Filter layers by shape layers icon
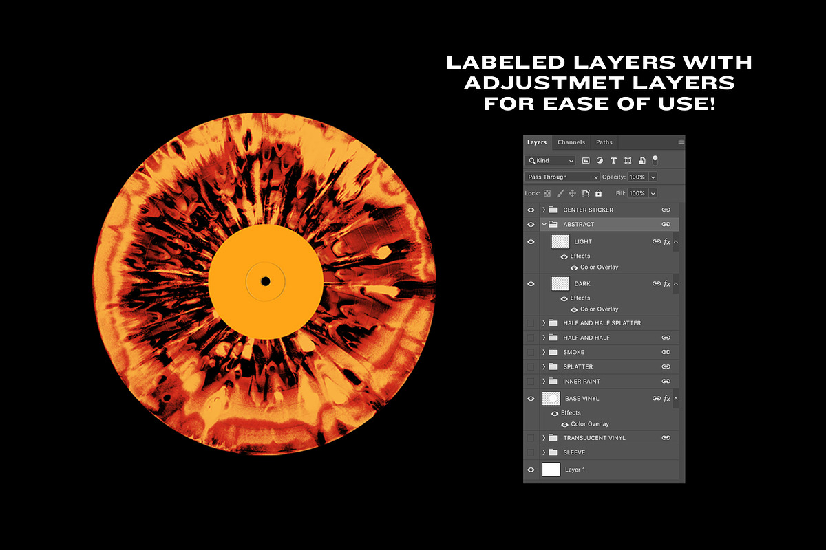This screenshot has width=826, height=550. coord(628,160)
